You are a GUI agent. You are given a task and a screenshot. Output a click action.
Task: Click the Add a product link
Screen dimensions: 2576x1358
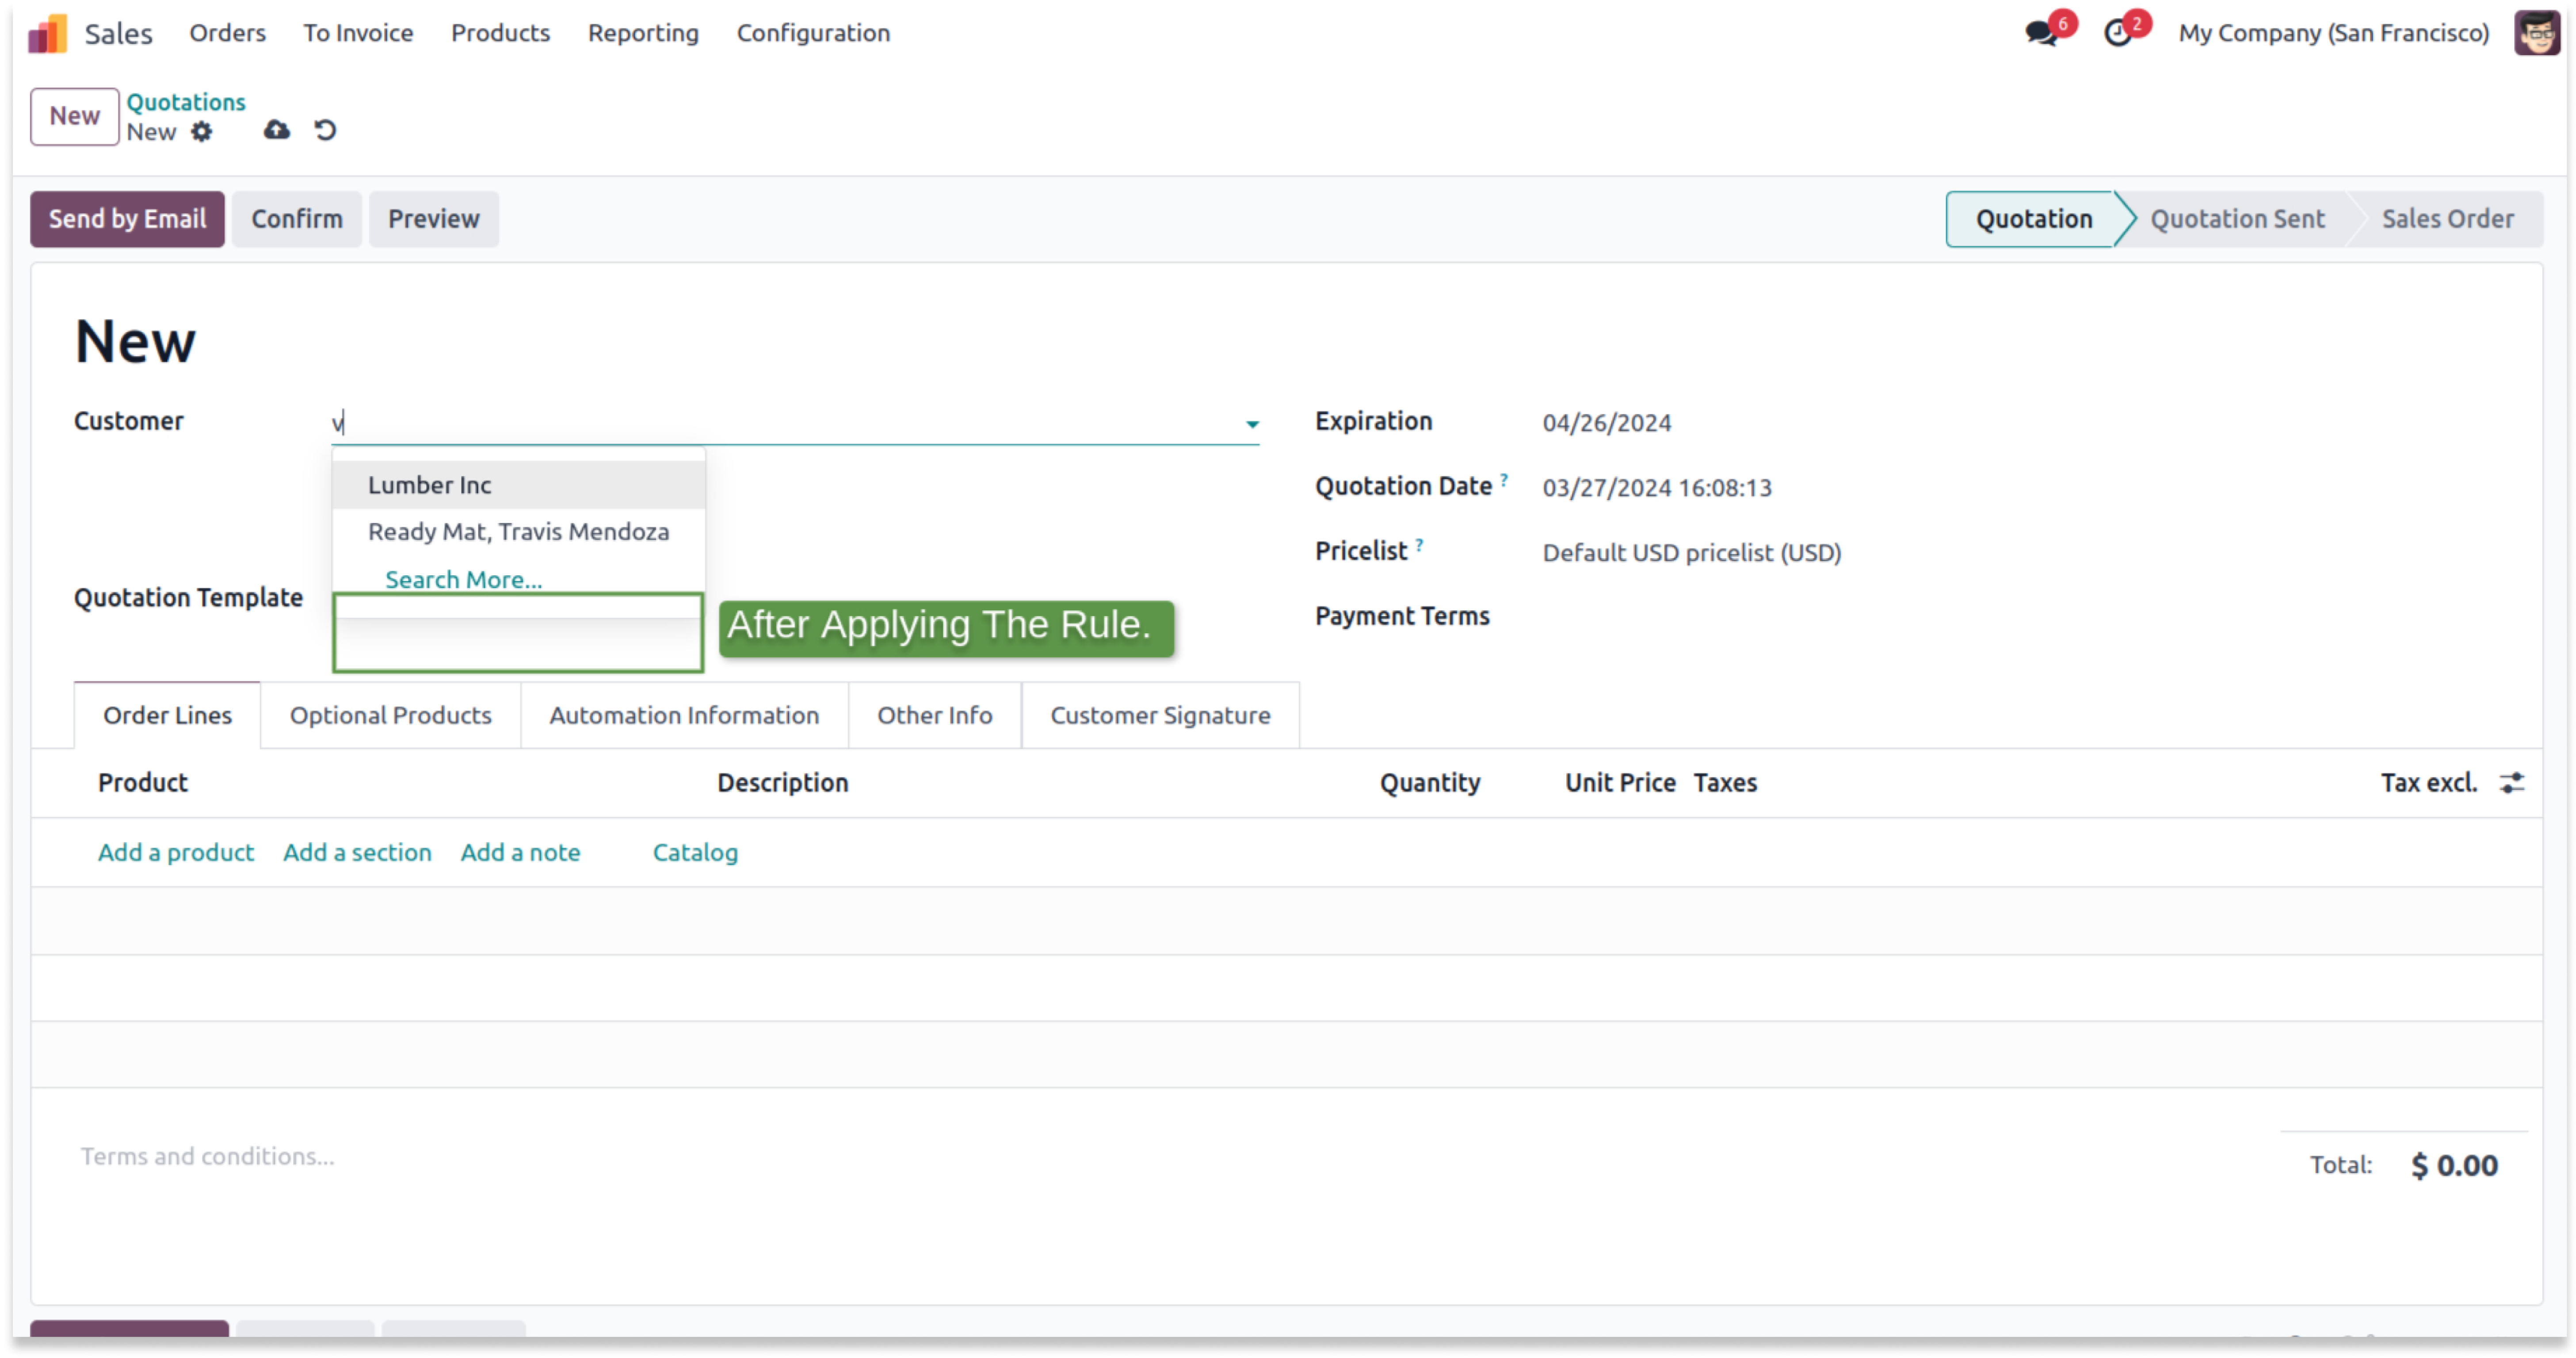pos(176,853)
